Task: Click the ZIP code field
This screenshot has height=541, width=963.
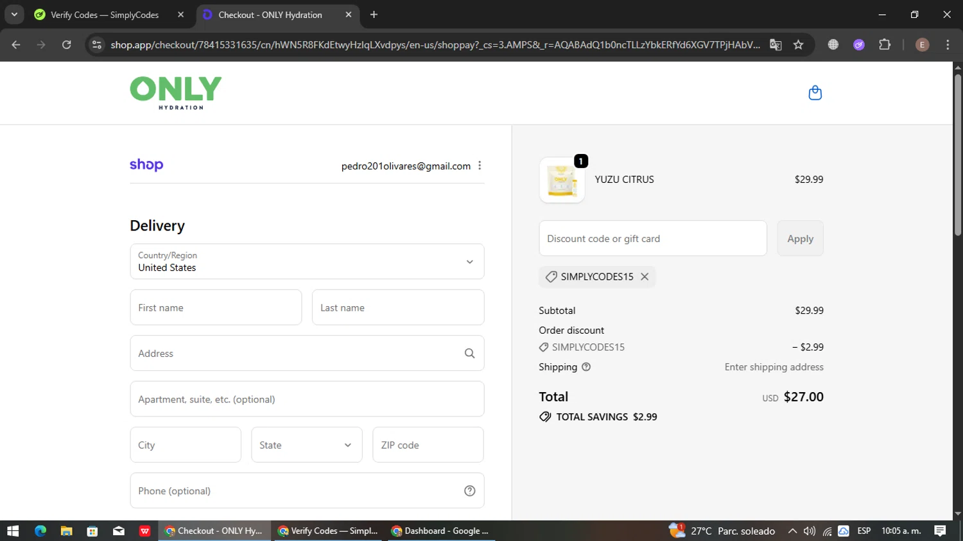Action: click(428, 445)
